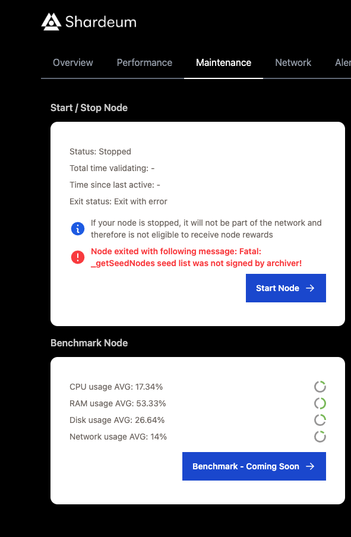The width and height of the screenshot is (351, 537).
Task: Switch to the Overview tab
Action: tap(72, 62)
